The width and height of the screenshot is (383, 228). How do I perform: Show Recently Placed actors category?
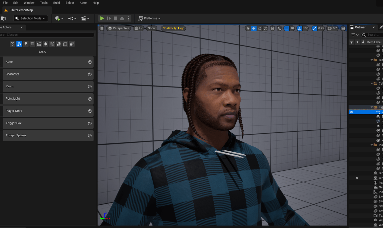[x=12, y=44]
